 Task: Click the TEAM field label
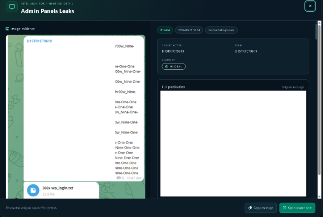tap(238, 45)
